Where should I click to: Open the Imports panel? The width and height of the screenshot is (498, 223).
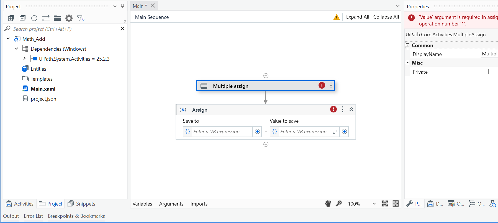199,204
